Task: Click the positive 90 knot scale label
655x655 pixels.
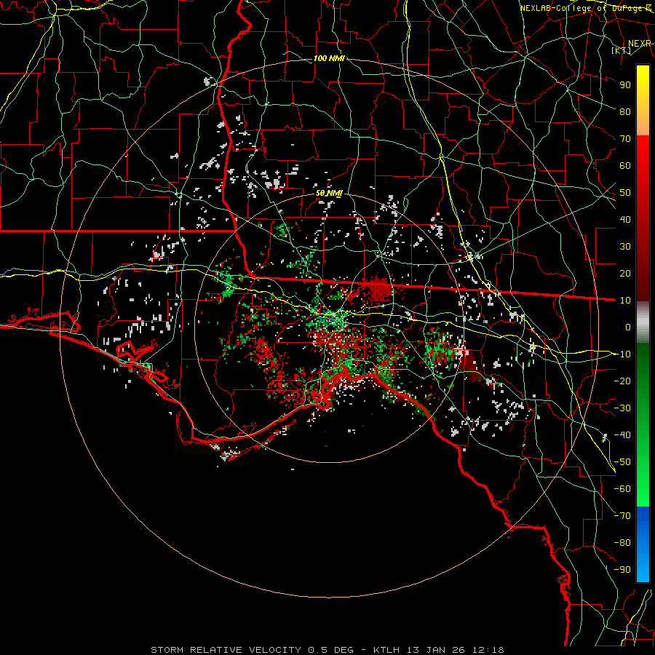Action: coord(625,85)
